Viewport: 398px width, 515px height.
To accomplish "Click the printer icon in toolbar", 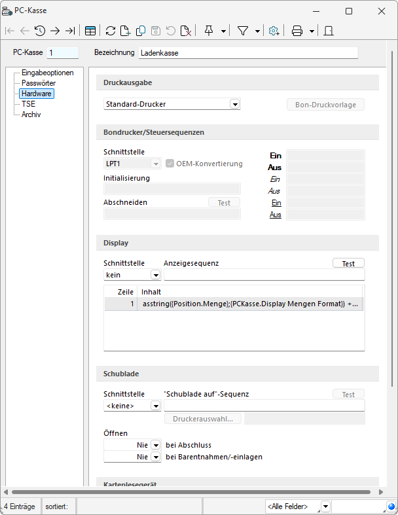I will tap(297, 31).
